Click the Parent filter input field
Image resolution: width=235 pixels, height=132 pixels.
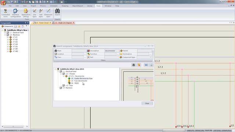tap(144, 51)
